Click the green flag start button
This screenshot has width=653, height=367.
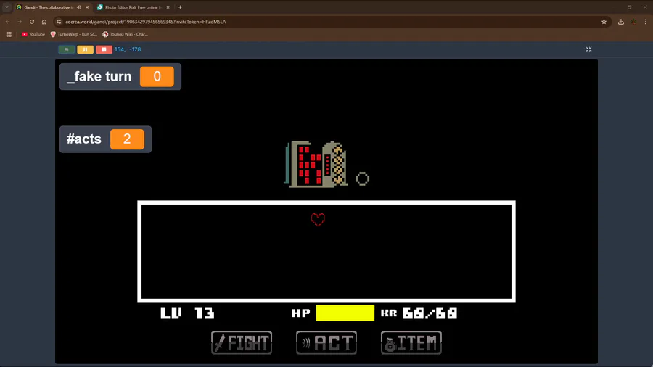[x=67, y=49]
